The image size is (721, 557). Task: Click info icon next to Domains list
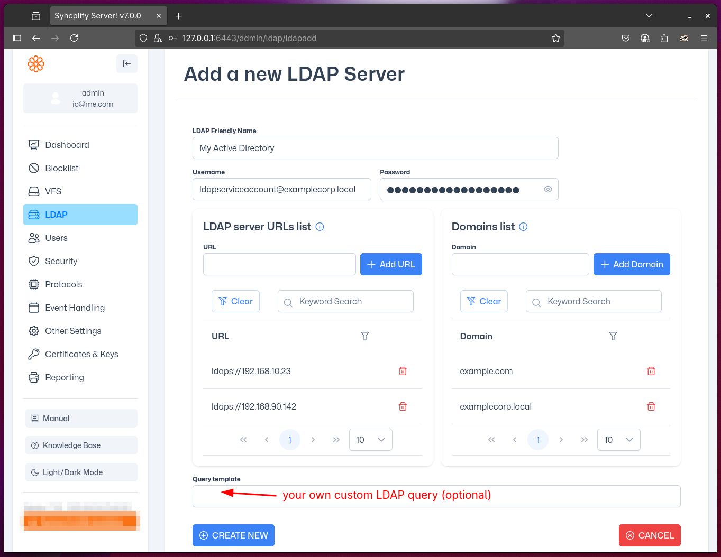pos(523,227)
